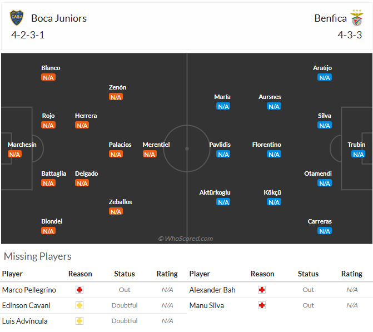Click the left Rating column header
373x332 pixels.
(167, 274)
